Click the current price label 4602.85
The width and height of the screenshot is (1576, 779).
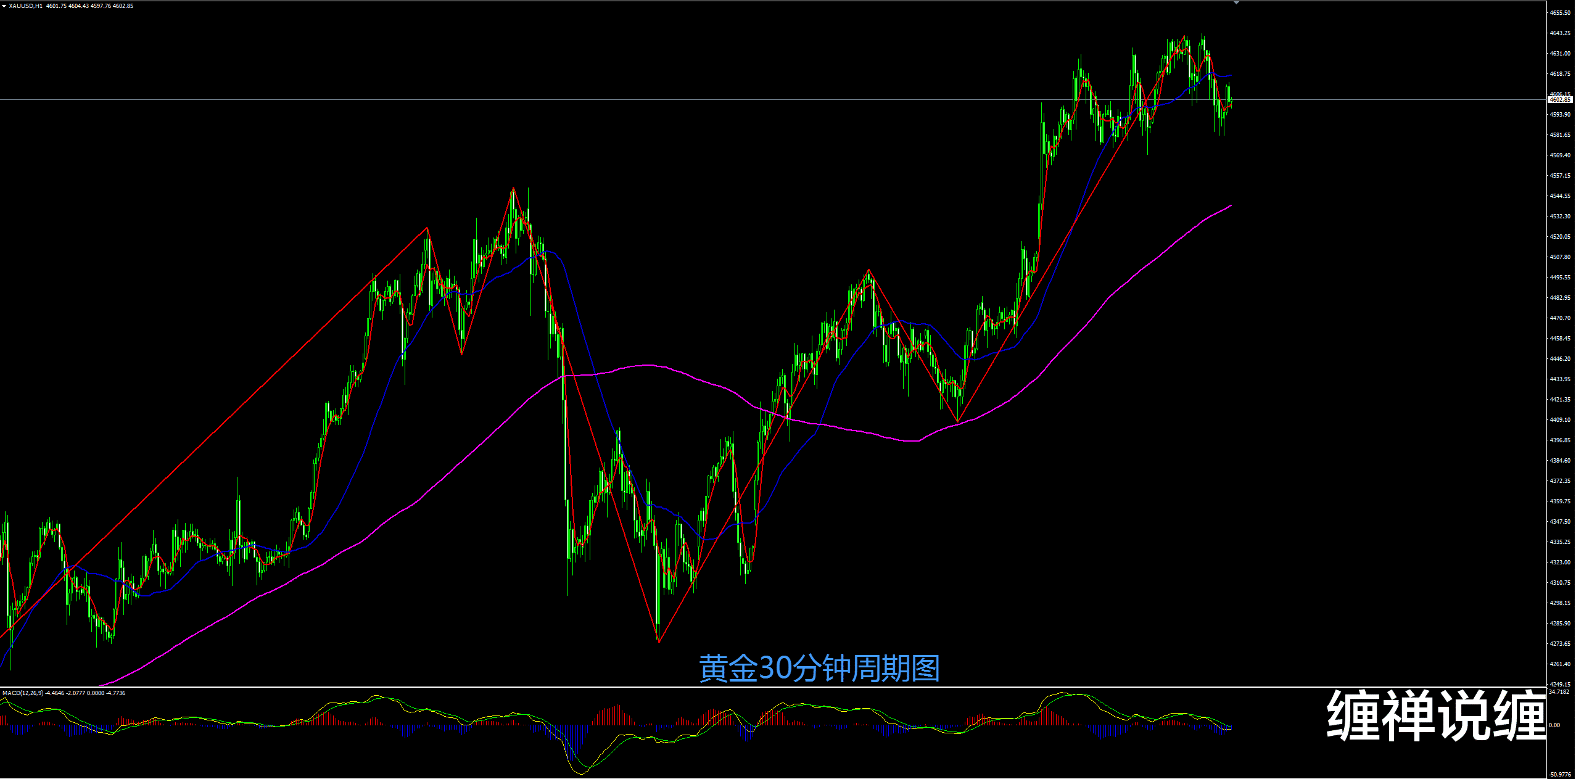[1560, 100]
